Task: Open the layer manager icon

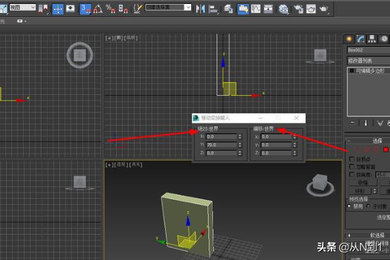Action: tap(228, 9)
